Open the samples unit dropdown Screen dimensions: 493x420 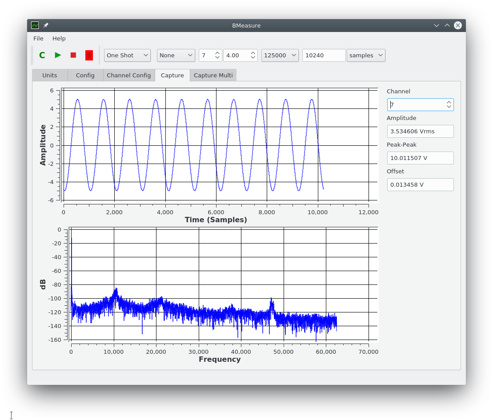(x=366, y=55)
